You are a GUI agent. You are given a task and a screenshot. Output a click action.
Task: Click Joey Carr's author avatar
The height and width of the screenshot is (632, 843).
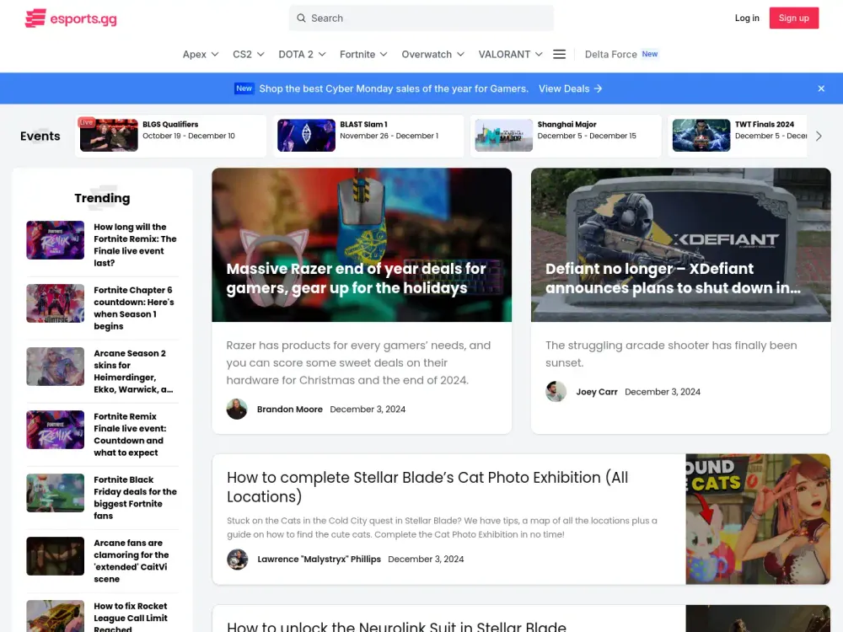click(x=556, y=392)
